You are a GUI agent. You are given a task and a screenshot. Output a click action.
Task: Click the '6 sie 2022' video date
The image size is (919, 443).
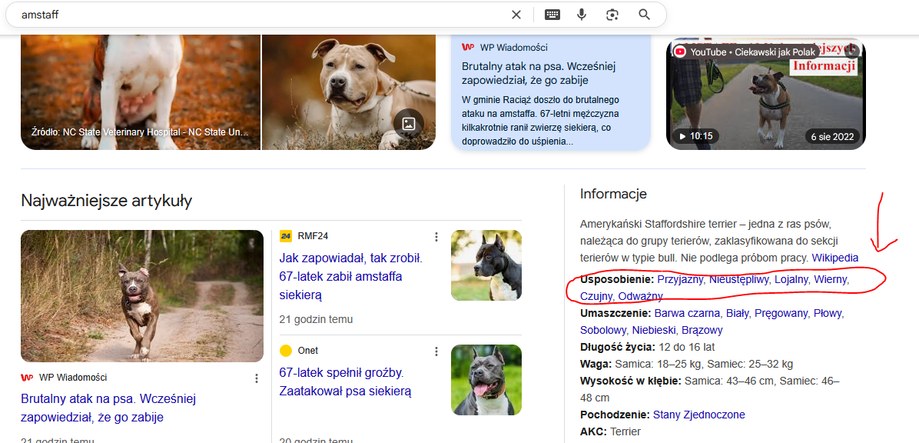click(x=832, y=136)
